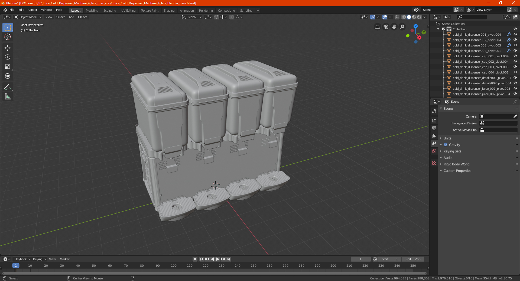Viewport: 520px width, 281px height.
Task: Switch to material preview shading
Action: point(414,17)
